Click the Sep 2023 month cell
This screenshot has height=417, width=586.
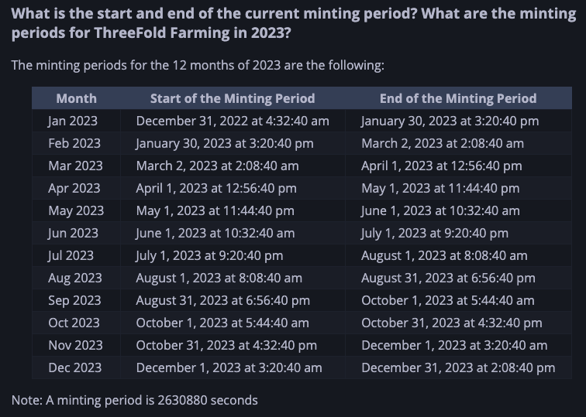74,300
